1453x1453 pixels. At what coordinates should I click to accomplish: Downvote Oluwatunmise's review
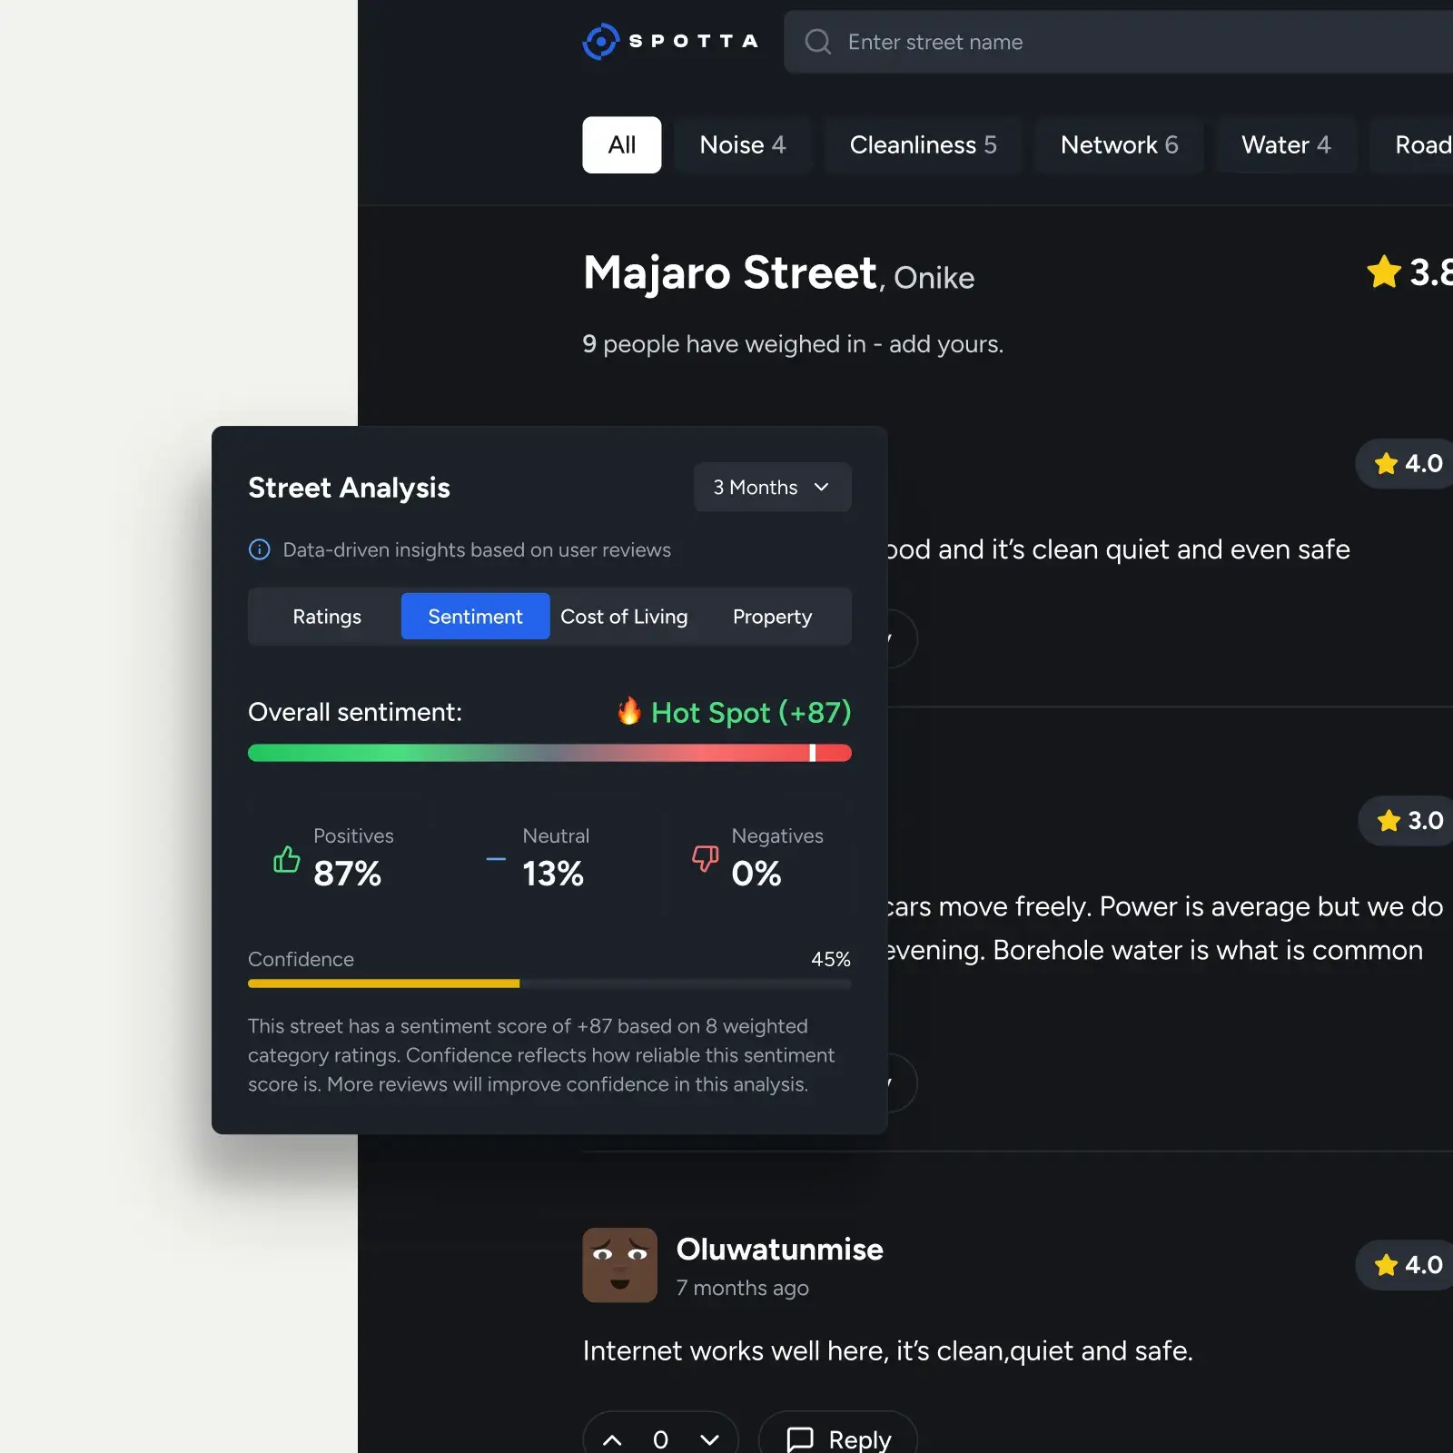pos(709,1439)
